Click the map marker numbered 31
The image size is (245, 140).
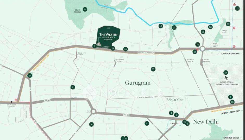coord(174,27)
